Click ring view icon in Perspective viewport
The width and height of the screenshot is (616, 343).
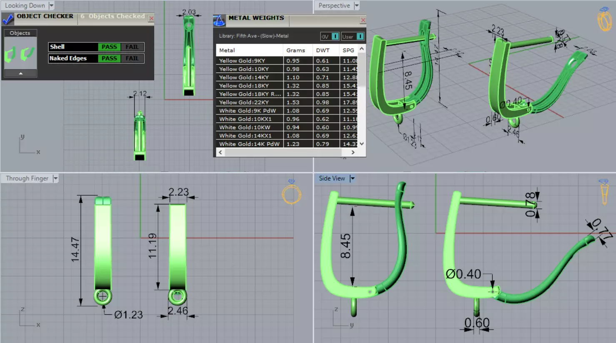tap(604, 19)
